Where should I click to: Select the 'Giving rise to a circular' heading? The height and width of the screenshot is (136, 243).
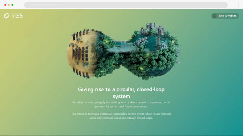click(x=121, y=93)
